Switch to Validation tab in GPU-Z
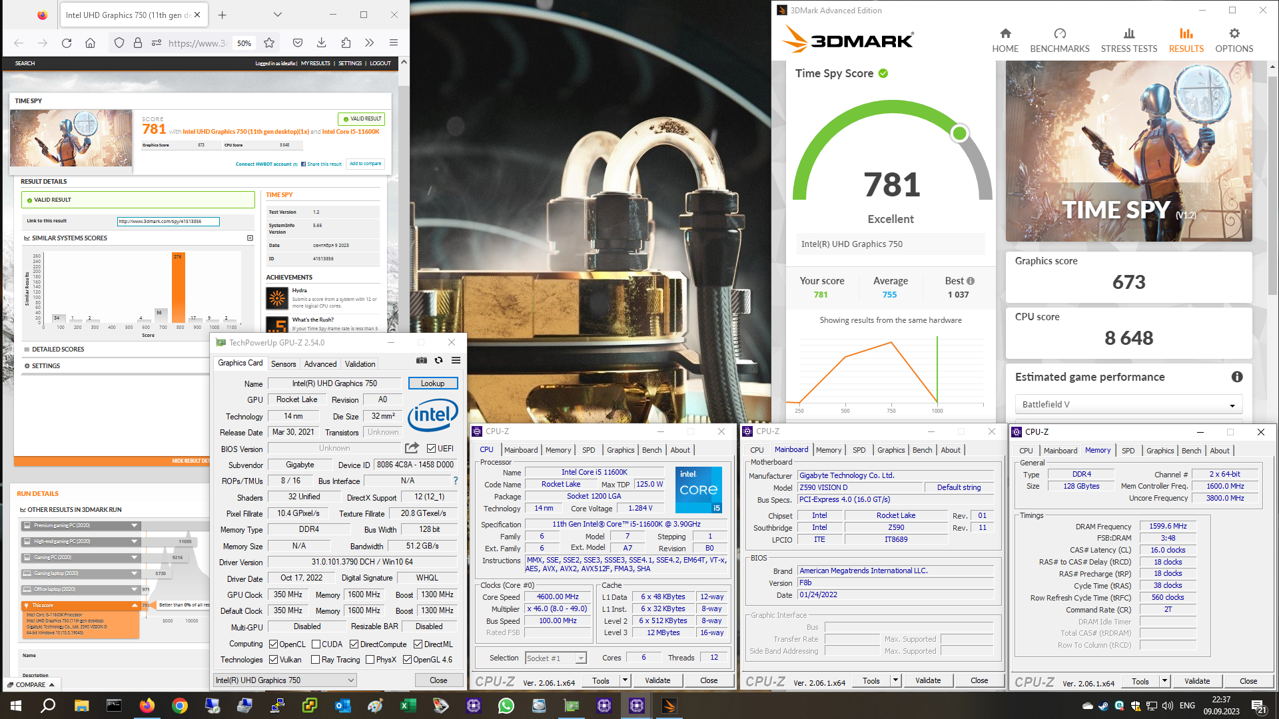The width and height of the screenshot is (1279, 719). tap(360, 364)
